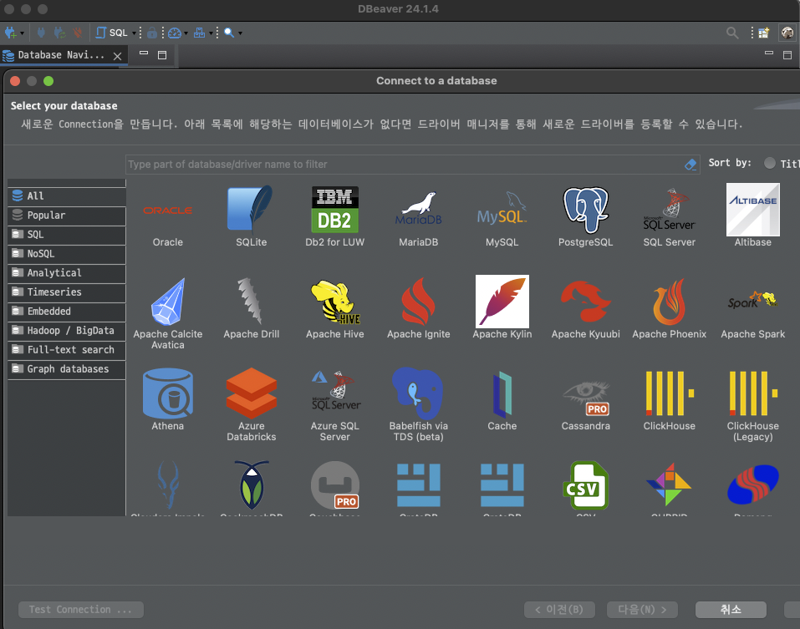
Task: Choose the SQL Server driver in top row
Action: [670, 216]
